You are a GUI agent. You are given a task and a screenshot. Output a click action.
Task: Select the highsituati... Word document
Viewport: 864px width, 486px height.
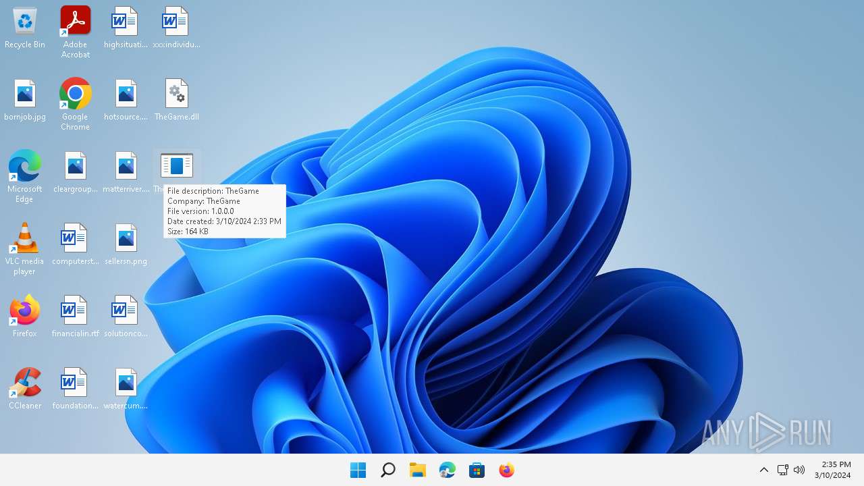coord(126,27)
